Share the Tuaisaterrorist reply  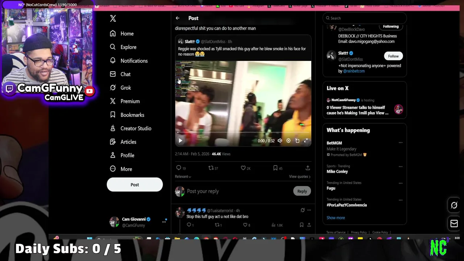(x=309, y=225)
